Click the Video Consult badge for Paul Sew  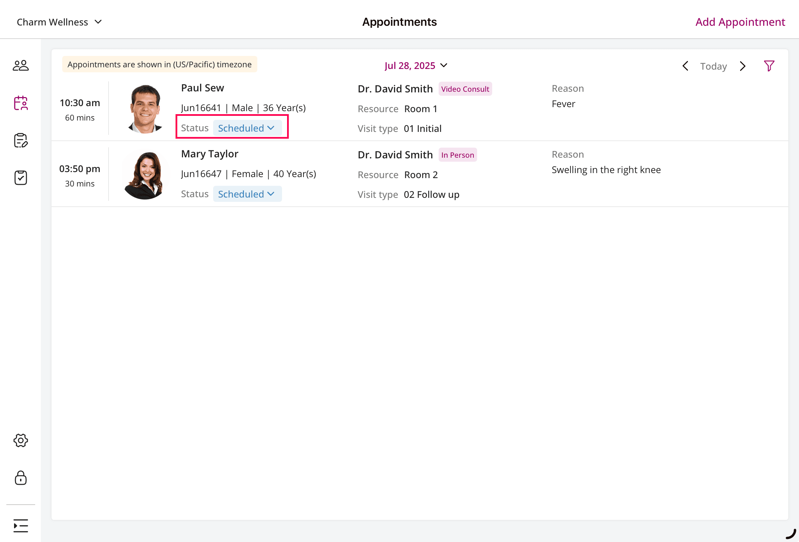(x=465, y=89)
